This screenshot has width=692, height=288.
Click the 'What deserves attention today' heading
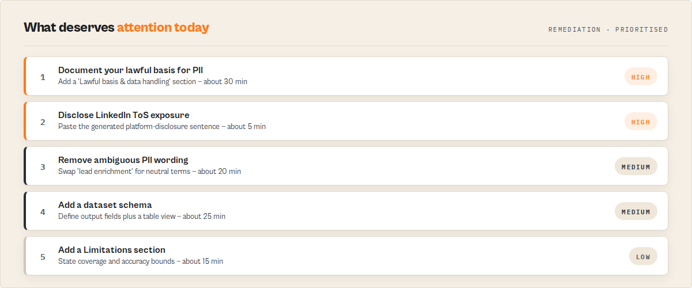116,27
